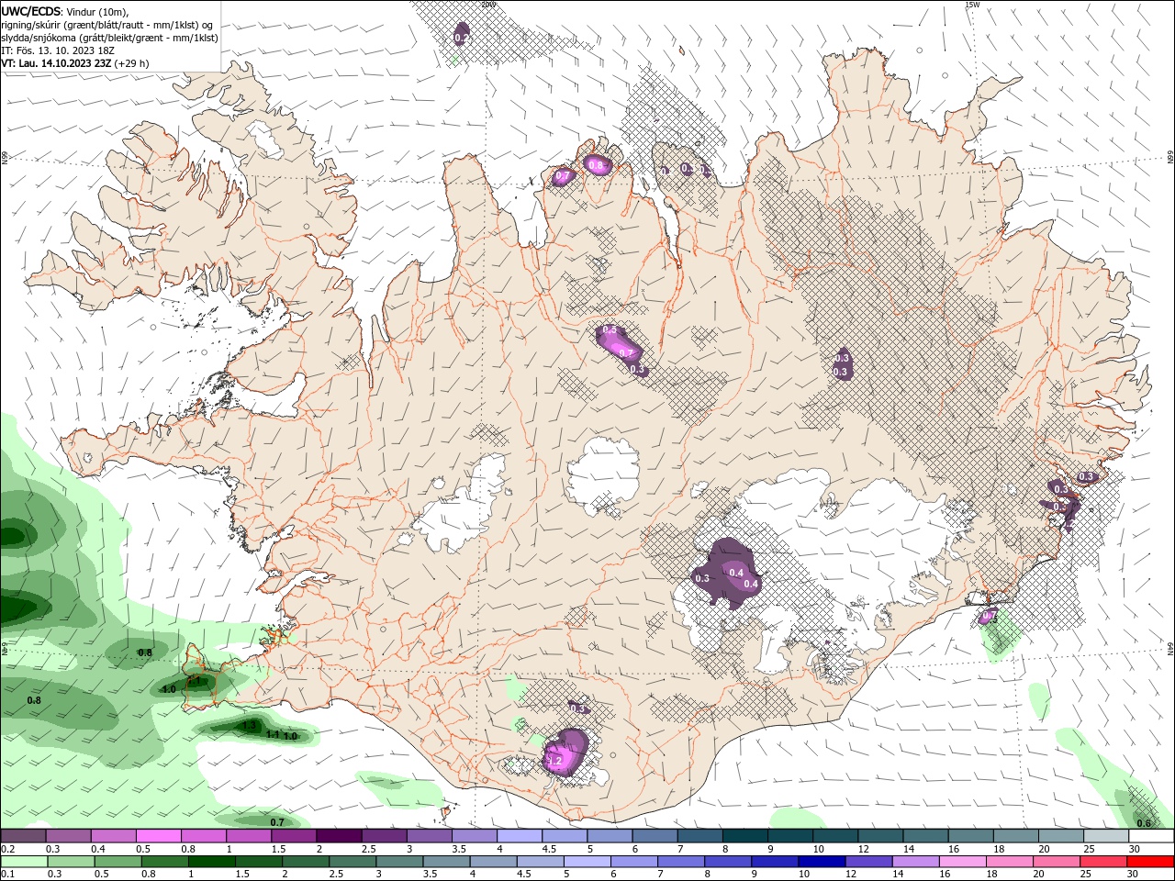1175x881 pixels.
Task: Click the '30' label at the end of the snow legend
Action: tap(1134, 849)
